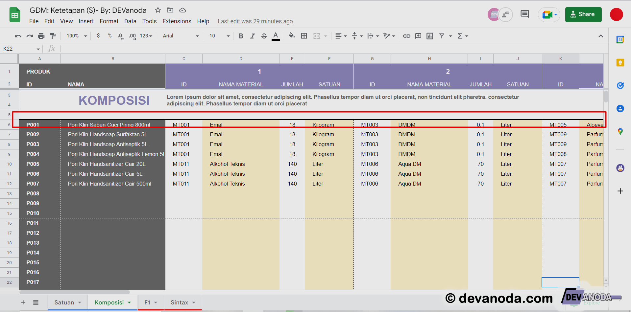Select the Paint format tool
Viewport: 631px width, 312px height.
(53, 36)
